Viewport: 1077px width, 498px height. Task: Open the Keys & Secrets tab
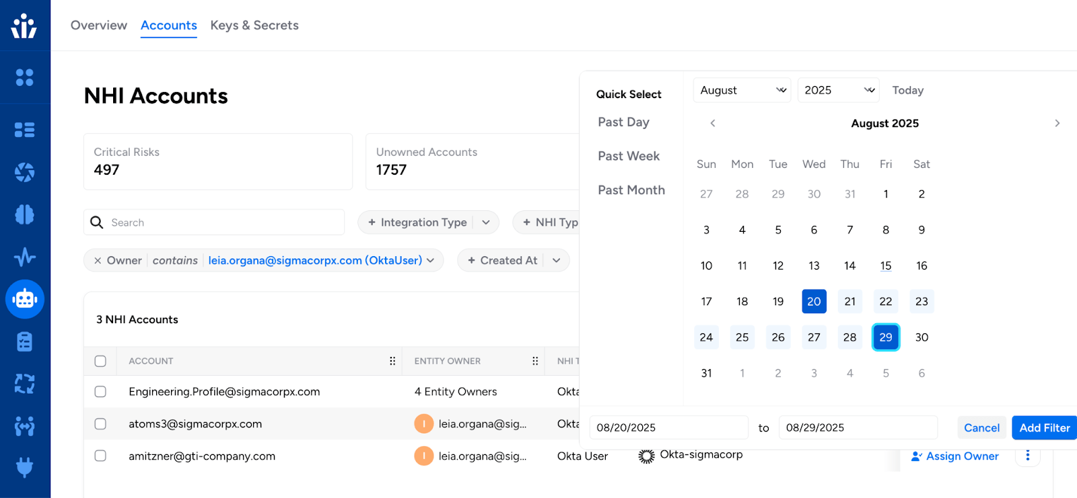254,26
